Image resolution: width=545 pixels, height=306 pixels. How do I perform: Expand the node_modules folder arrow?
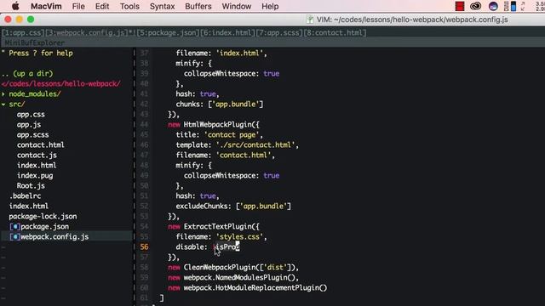pyautogui.click(x=3, y=94)
